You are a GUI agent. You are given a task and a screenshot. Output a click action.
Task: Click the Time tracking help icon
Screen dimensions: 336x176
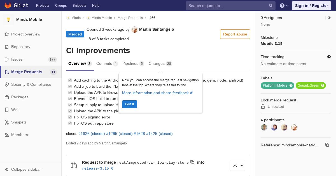(x=329, y=57)
